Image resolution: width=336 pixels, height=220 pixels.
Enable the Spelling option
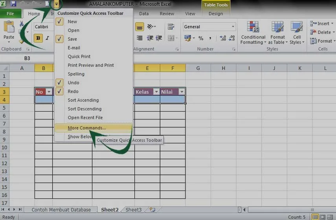click(x=94, y=74)
